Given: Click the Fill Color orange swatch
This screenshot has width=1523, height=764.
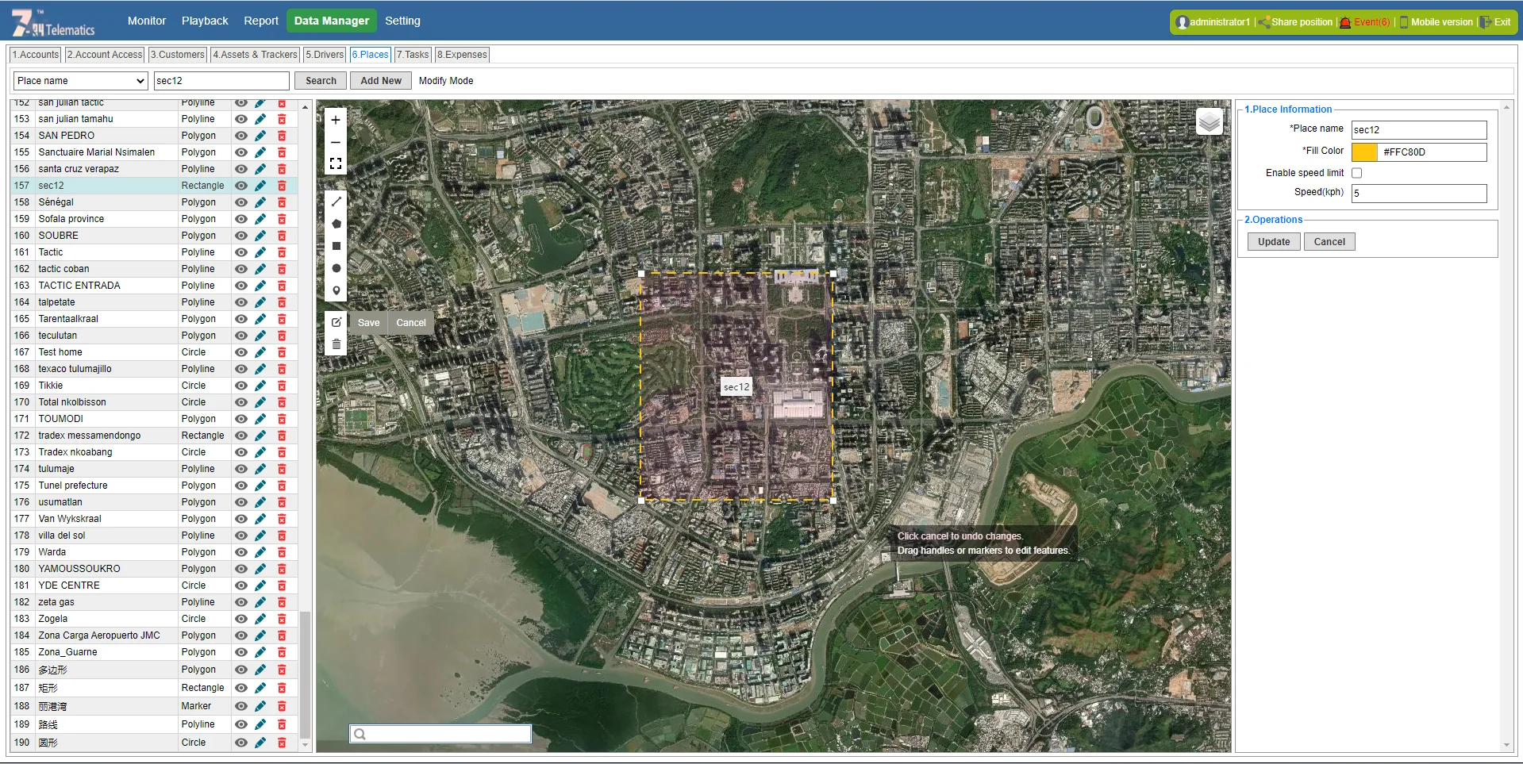Looking at the screenshot, I should (1364, 152).
